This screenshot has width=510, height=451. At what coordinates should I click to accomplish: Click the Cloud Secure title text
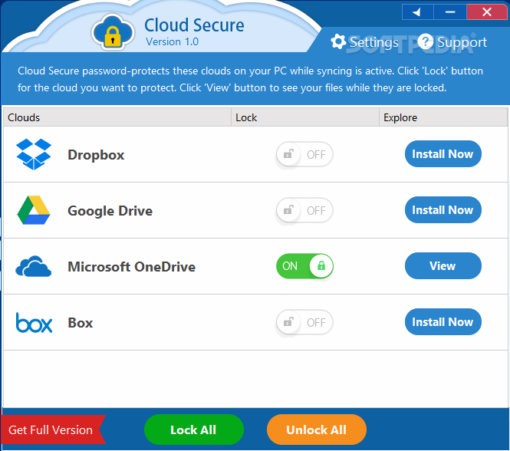194,25
